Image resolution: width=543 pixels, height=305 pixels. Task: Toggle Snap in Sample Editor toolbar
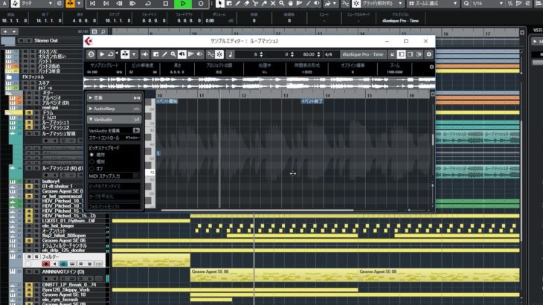click(219, 54)
